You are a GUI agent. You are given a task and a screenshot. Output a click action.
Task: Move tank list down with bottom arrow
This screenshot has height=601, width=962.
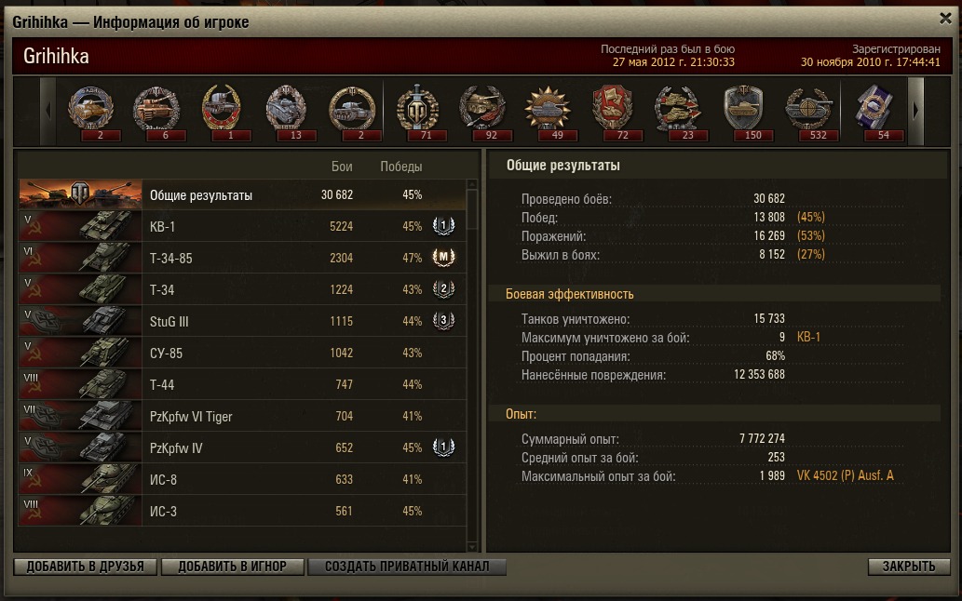[x=472, y=547]
